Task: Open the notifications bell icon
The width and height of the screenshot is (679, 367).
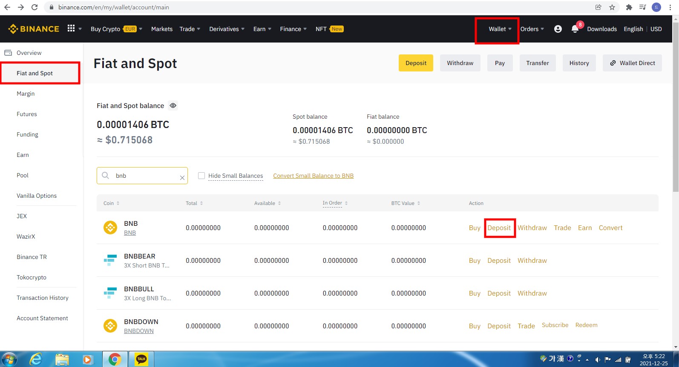Action: [x=575, y=29]
